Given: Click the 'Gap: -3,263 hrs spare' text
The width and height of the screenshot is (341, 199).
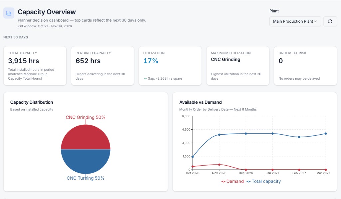Looking at the screenshot, I should (165, 79).
